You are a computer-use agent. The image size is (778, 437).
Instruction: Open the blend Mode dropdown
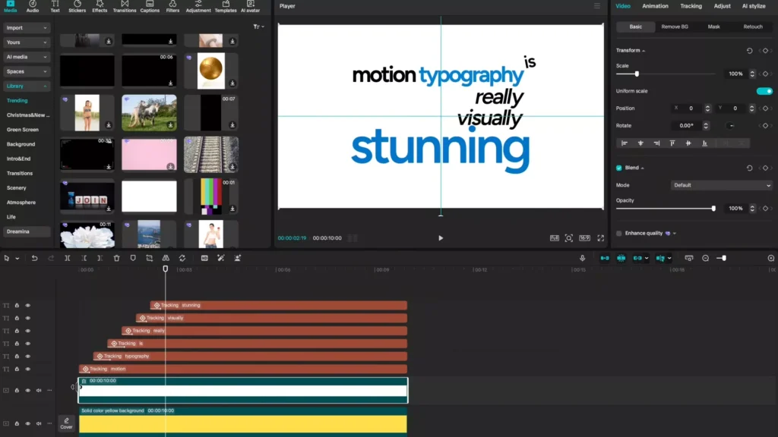721,185
